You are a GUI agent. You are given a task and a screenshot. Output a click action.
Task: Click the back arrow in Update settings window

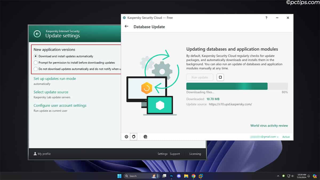pos(37,34)
